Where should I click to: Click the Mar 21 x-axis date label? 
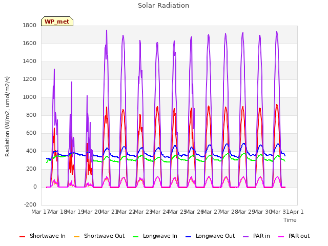[x=109, y=212]
